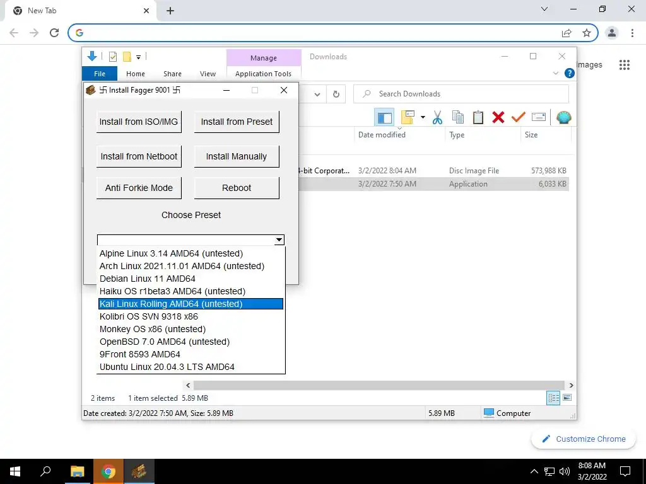Open the Windows Start menu
Screen dimensions: 646x484
coord(15,471)
